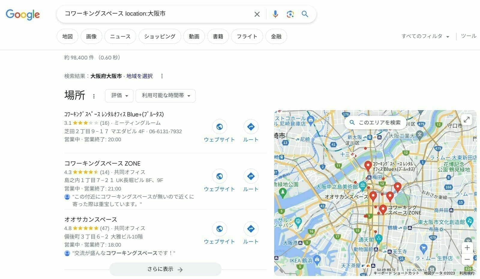Click the 地域を選択 link
The image size is (480, 279).
[x=139, y=76]
